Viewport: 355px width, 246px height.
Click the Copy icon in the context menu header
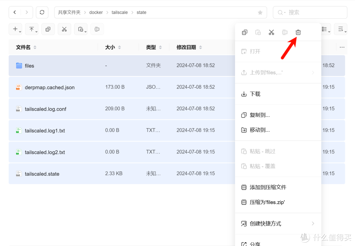coord(245,32)
